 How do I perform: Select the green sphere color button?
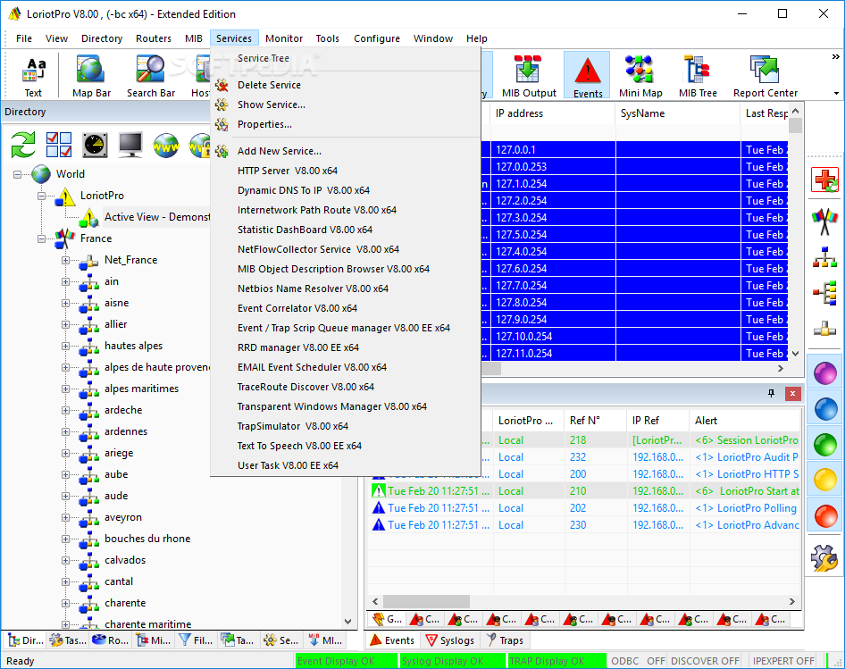[825, 445]
